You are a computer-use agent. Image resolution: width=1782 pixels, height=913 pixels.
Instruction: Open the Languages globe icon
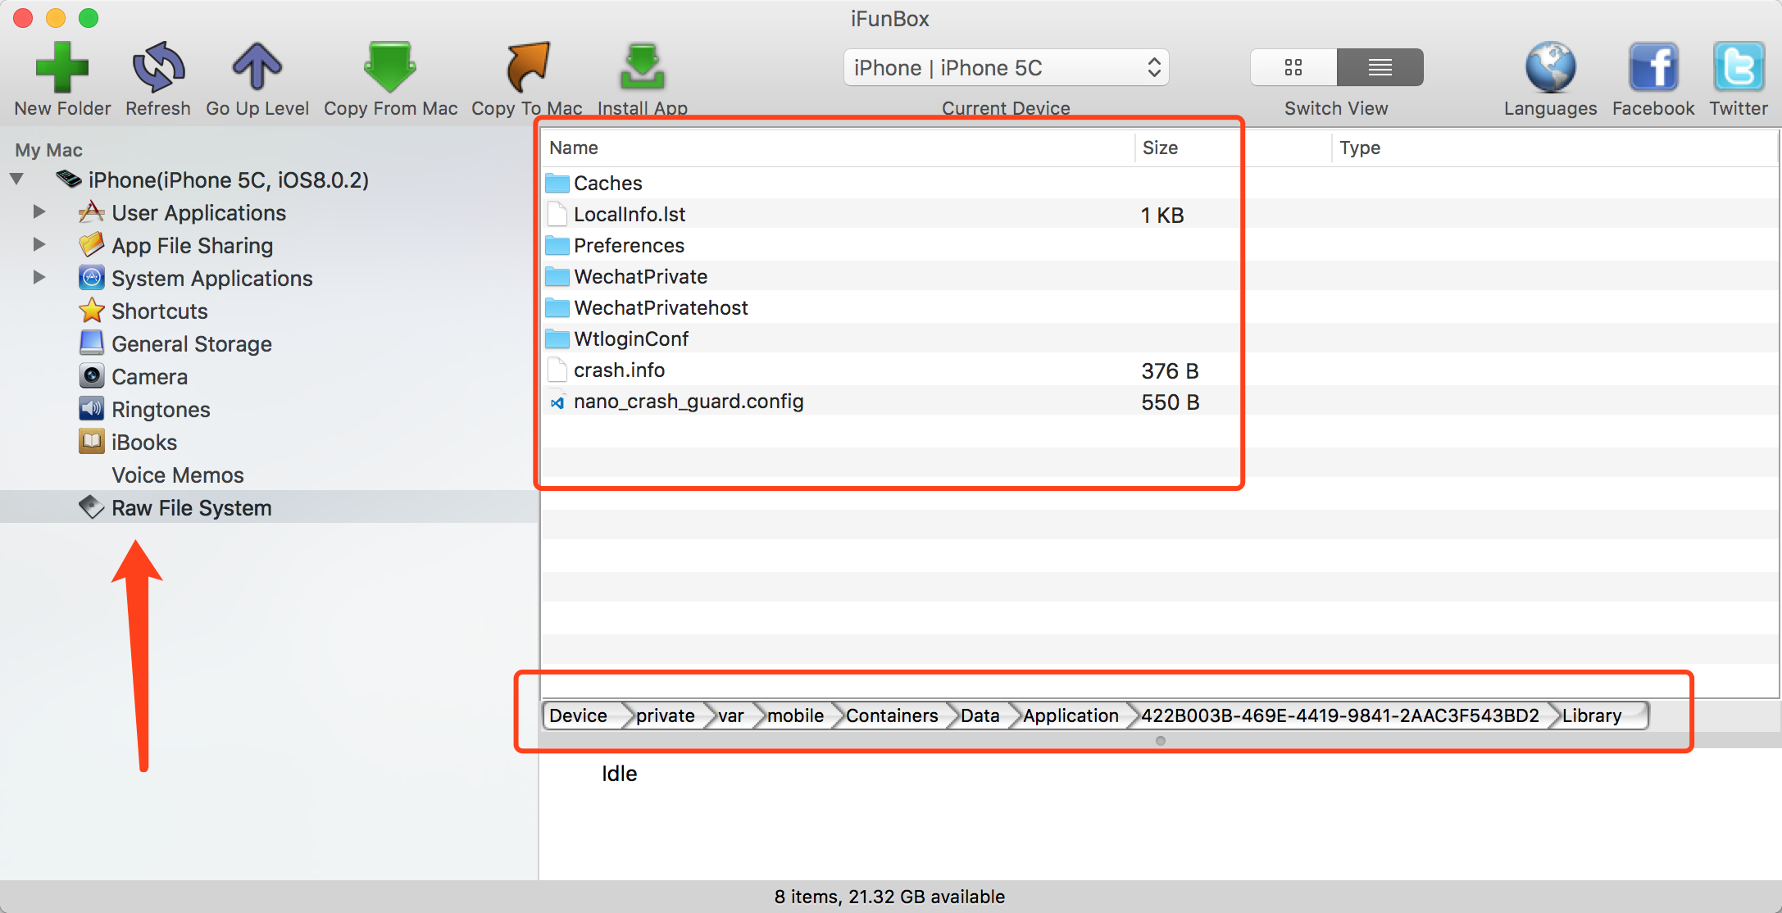pyautogui.click(x=1550, y=67)
